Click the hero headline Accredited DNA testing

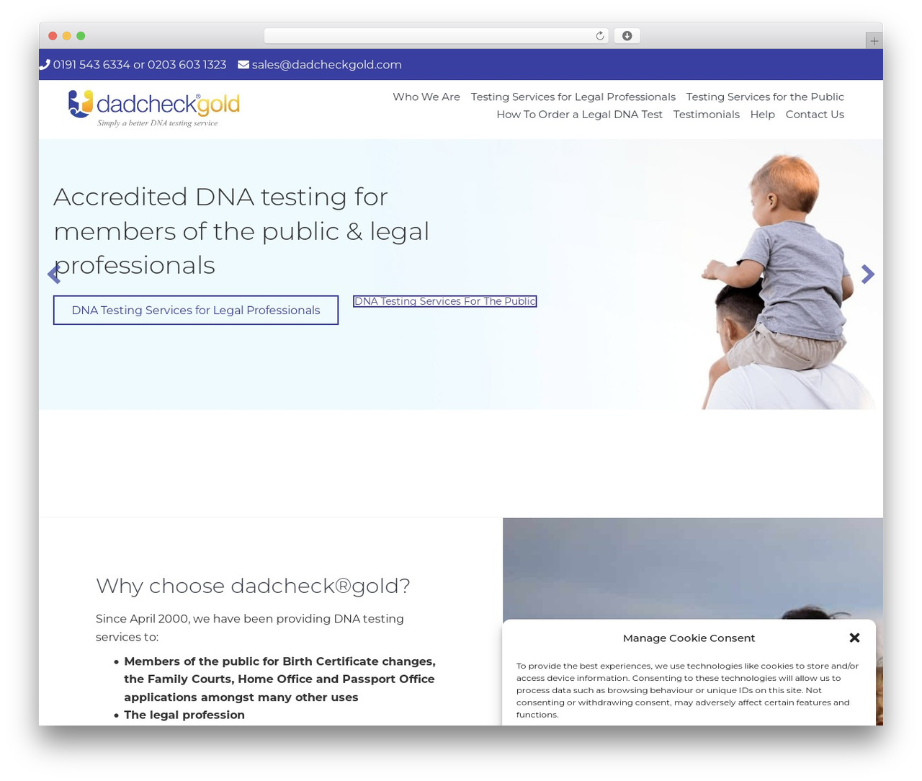pos(241,231)
